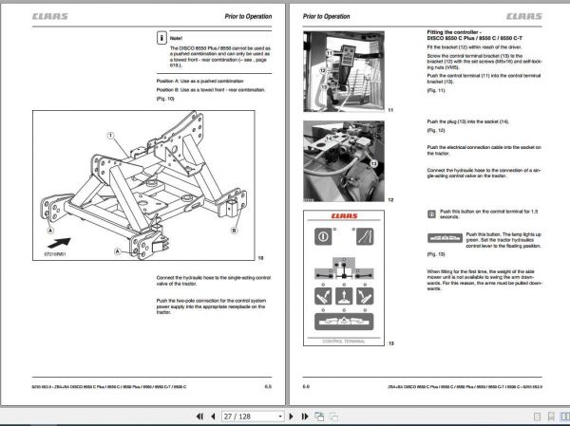
Task: Jump to the last page
Action: click(305, 417)
